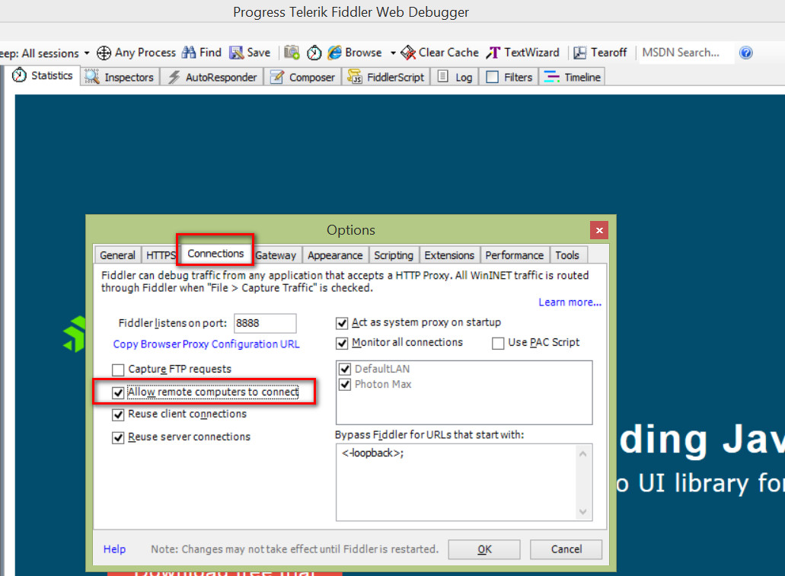Screen dimensions: 785x576
Task: Open TextWizard via its T icon
Action: (493, 53)
